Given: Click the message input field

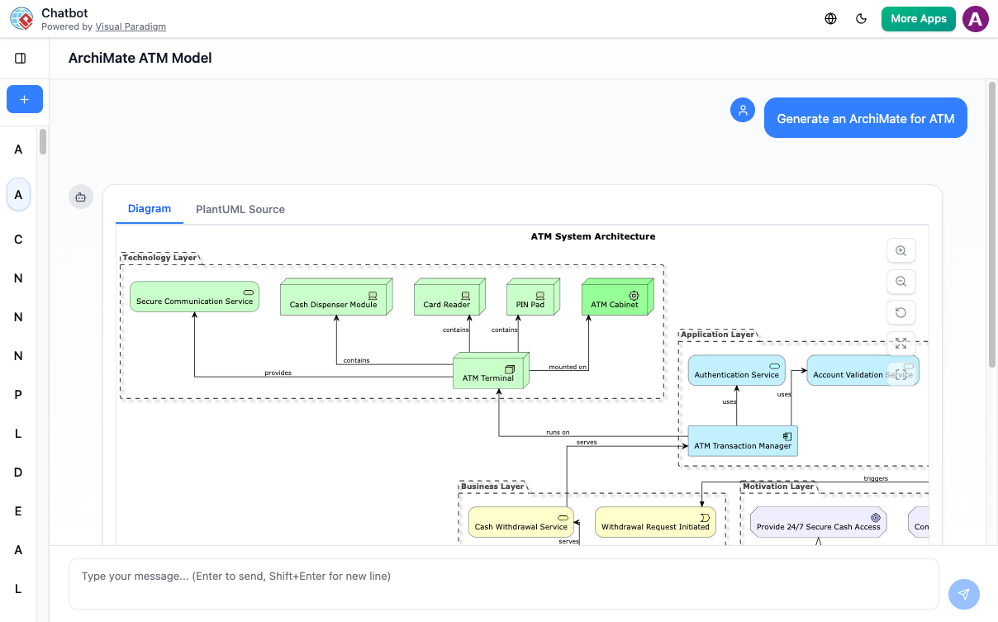Looking at the screenshot, I should [503, 576].
